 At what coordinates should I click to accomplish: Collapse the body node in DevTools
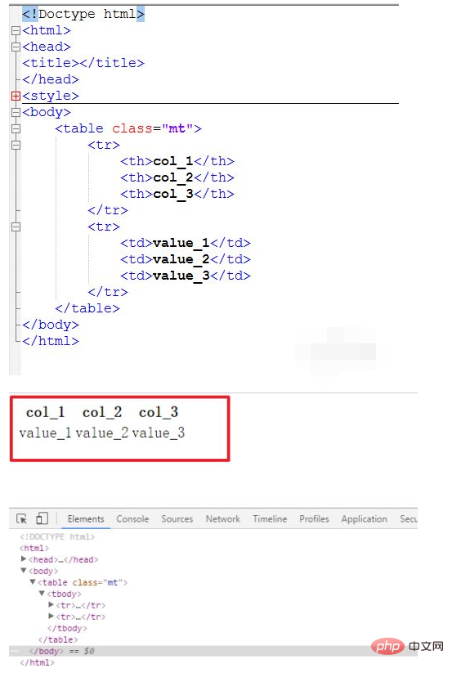pos(24,571)
